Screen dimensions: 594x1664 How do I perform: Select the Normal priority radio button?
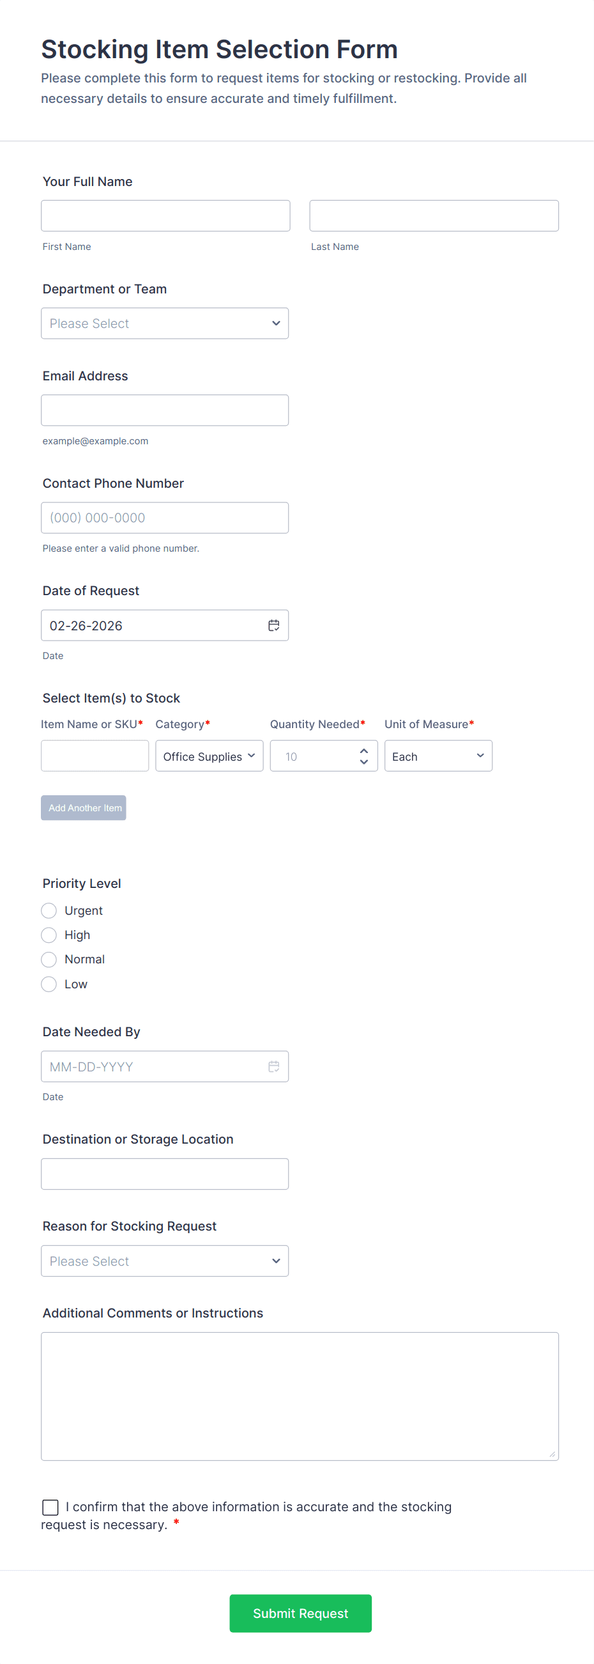pyautogui.click(x=49, y=960)
